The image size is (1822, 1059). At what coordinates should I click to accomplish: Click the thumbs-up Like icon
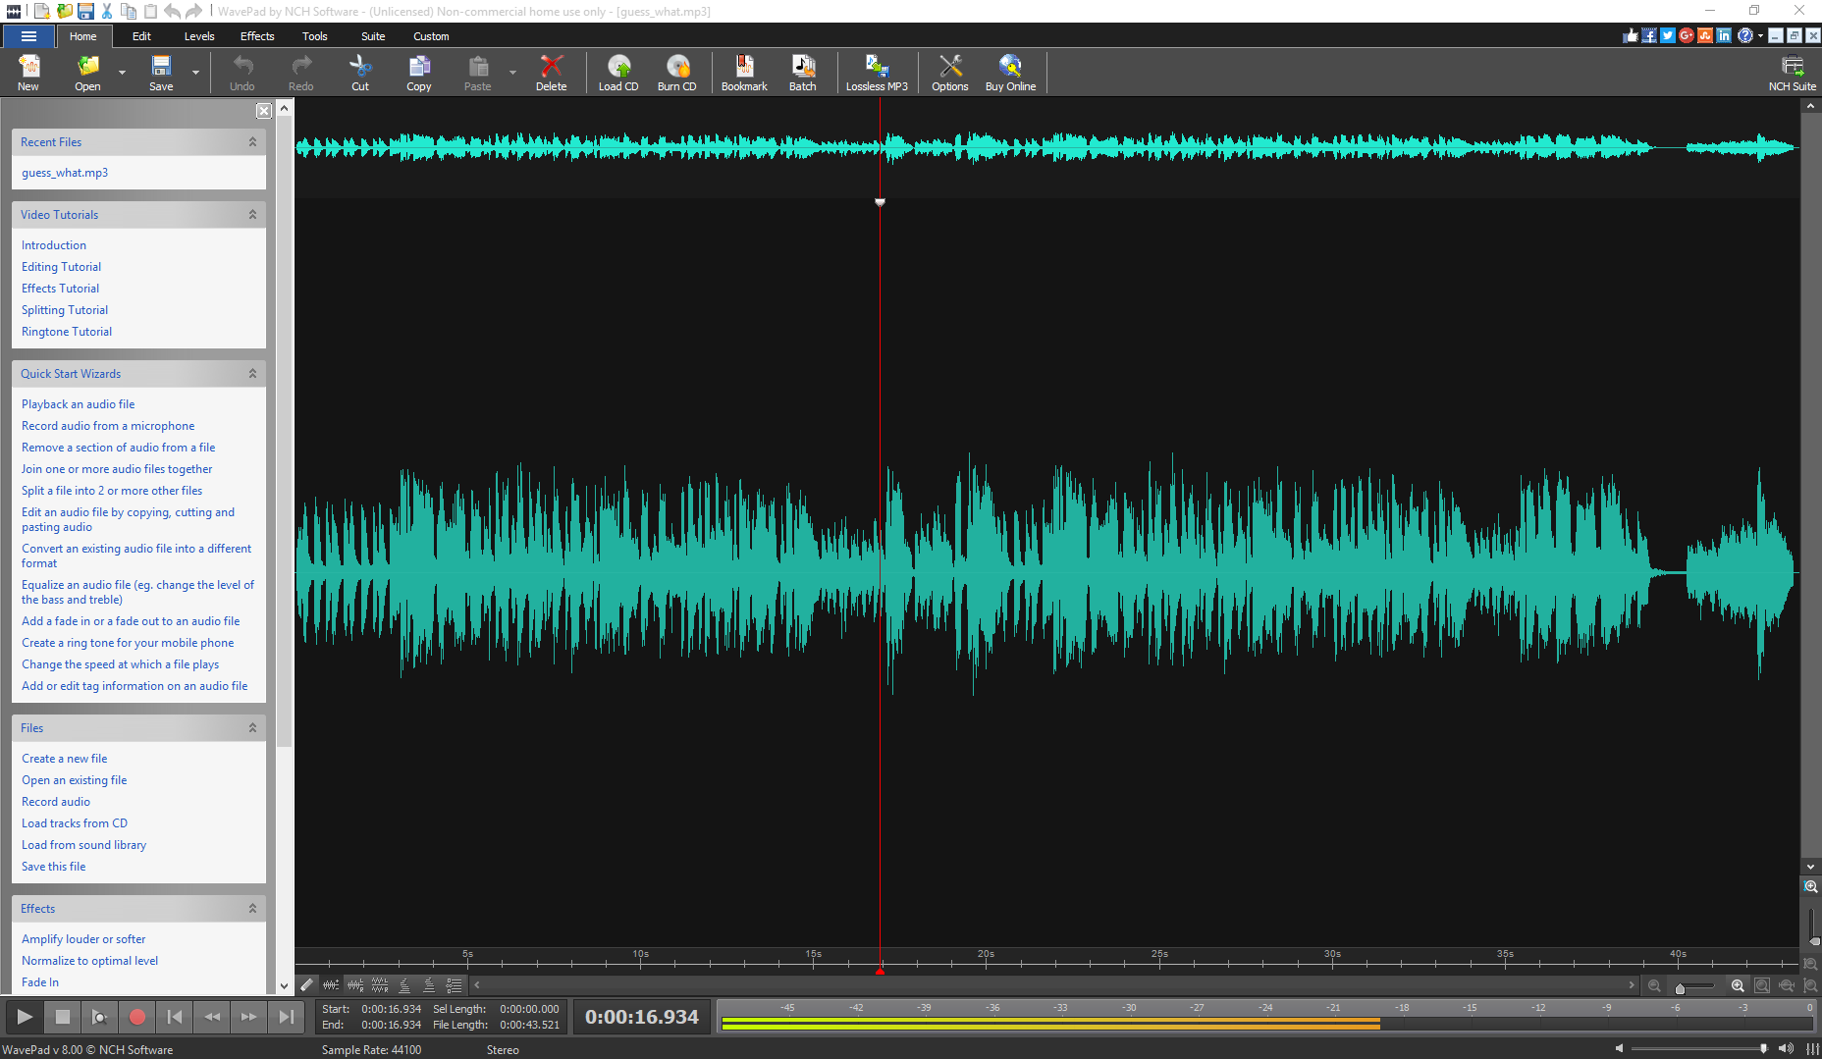click(x=1631, y=35)
